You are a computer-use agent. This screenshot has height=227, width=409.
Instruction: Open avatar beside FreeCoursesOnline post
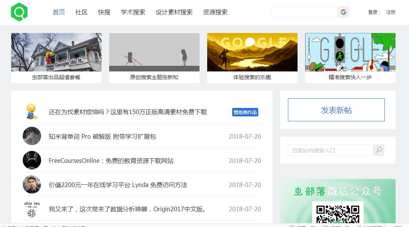tap(32, 160)
